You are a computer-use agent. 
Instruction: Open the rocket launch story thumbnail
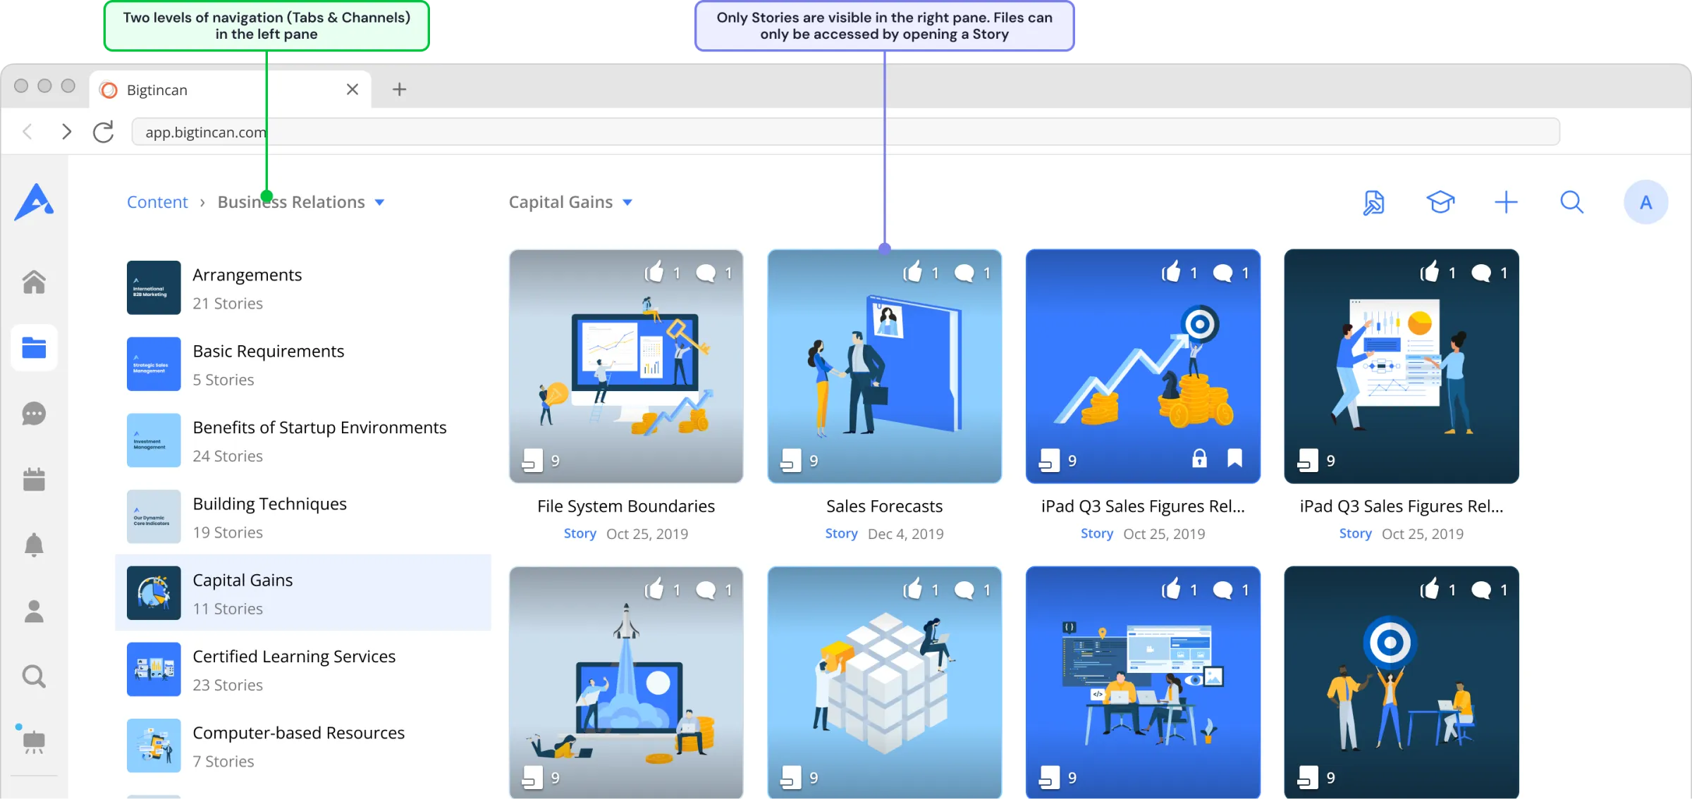click(x=626, y=682)
